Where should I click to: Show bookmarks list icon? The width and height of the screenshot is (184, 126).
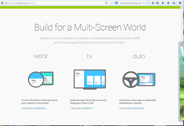[x=157, y=3]
